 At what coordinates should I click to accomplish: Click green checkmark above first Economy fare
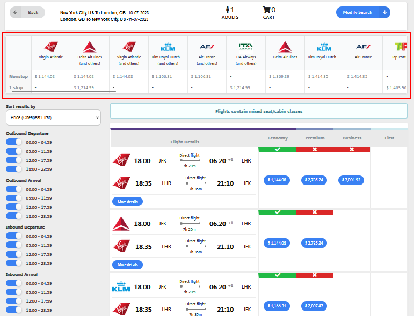coord(277,149)
